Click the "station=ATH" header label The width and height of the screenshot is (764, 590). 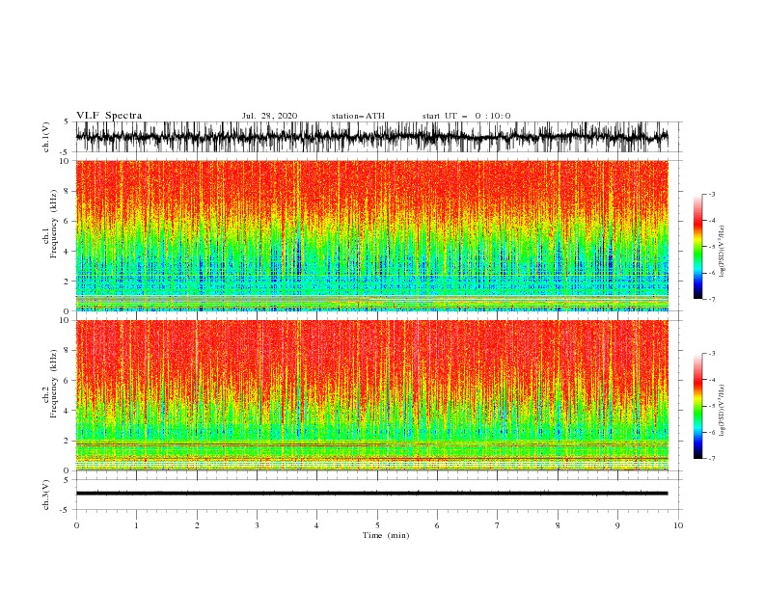[x=358, y=116]
